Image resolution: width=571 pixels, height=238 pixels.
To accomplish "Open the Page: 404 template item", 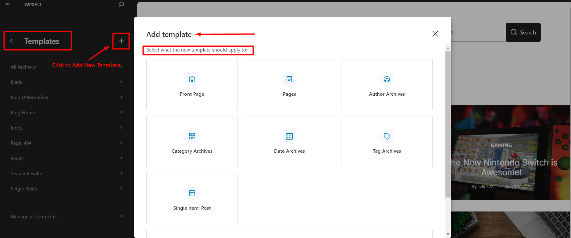I will click(21, 143).
